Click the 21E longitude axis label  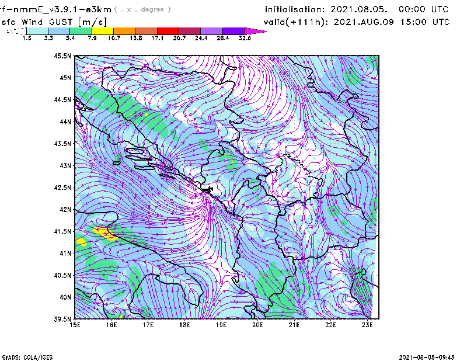coord(294,325)
